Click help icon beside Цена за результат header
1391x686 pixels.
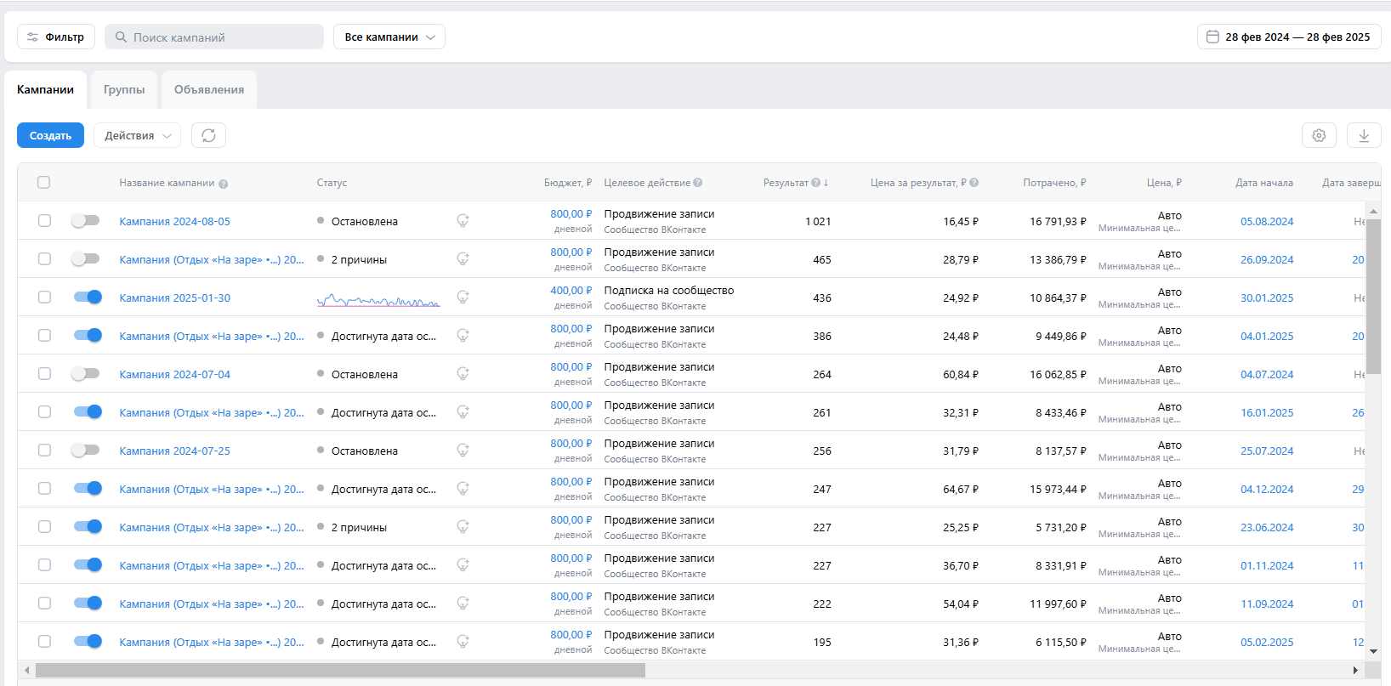pos(974,183)
